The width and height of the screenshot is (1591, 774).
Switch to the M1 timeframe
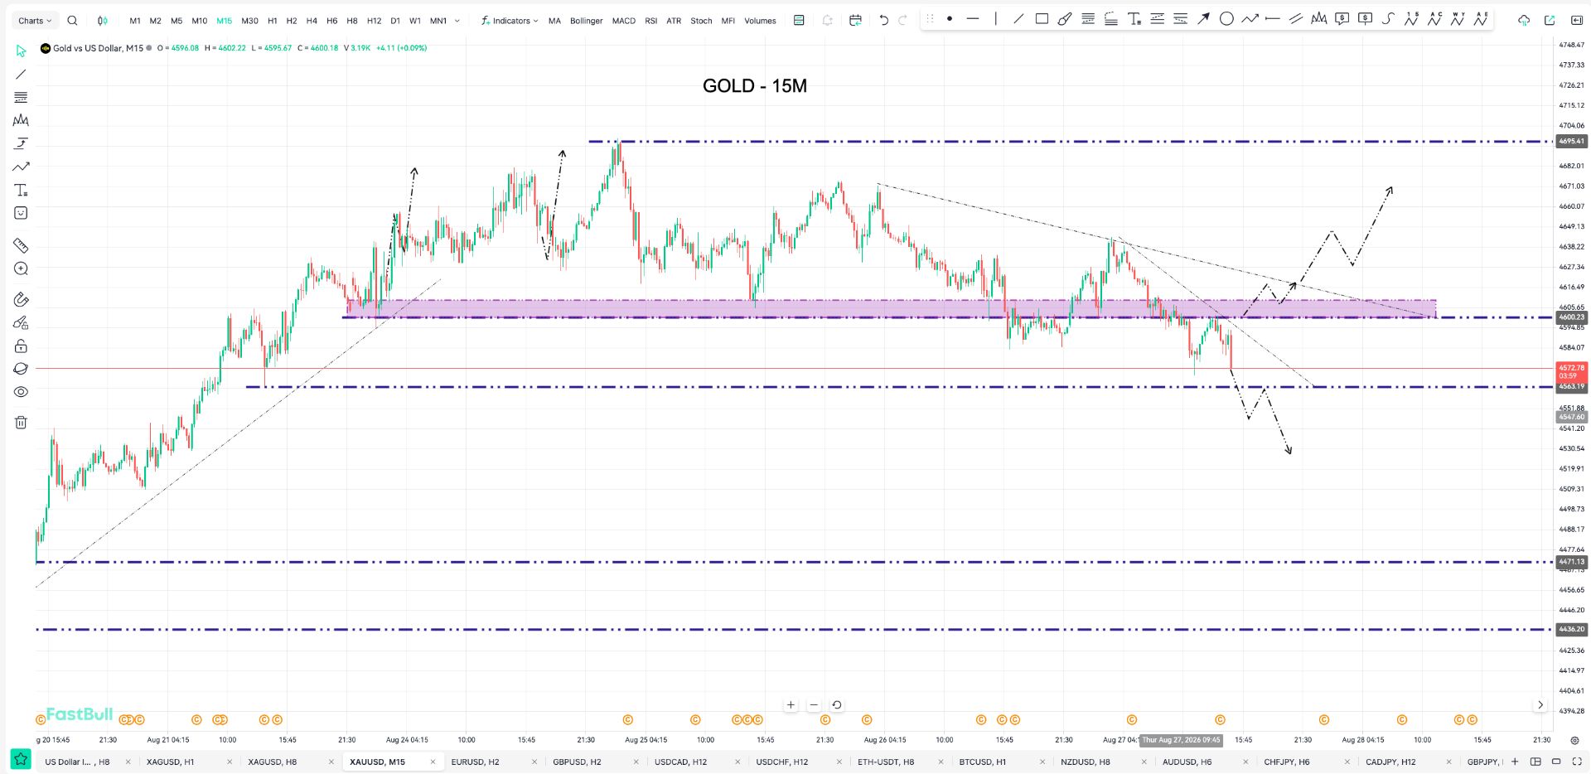coord(135,21)
